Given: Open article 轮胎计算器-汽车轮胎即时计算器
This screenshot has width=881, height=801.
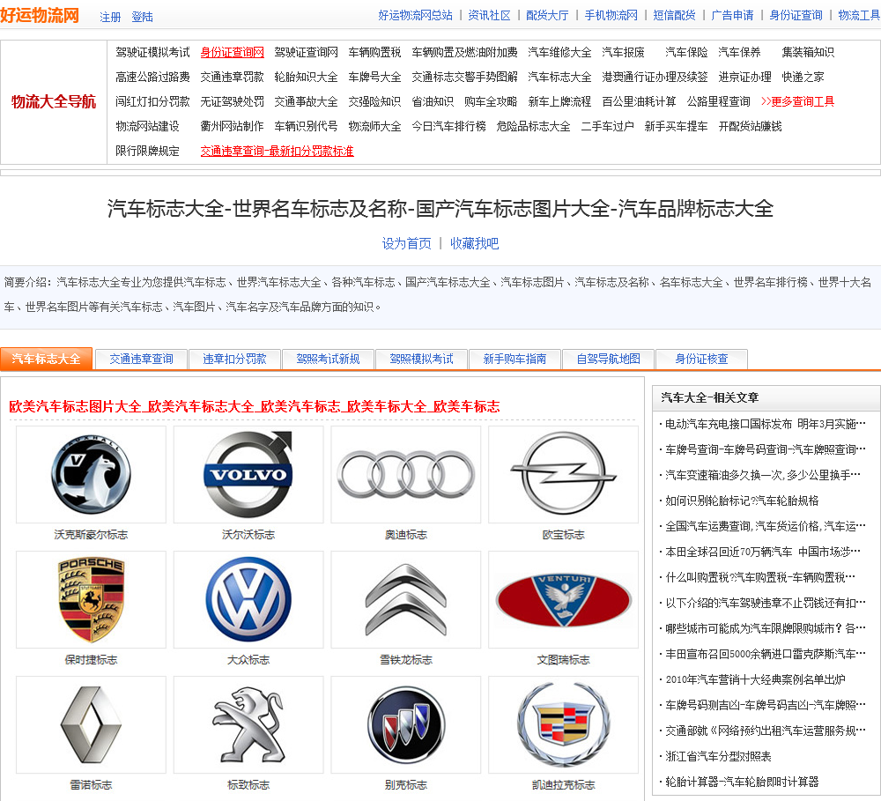Looking at the screenshot, I should click(x=742, y=782).
